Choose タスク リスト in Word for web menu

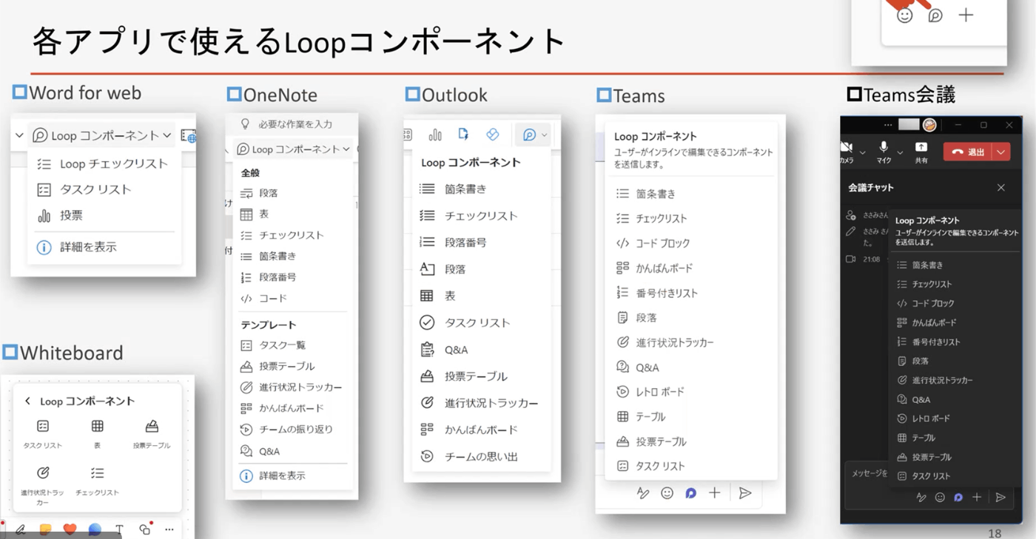[x=104, y=189]
